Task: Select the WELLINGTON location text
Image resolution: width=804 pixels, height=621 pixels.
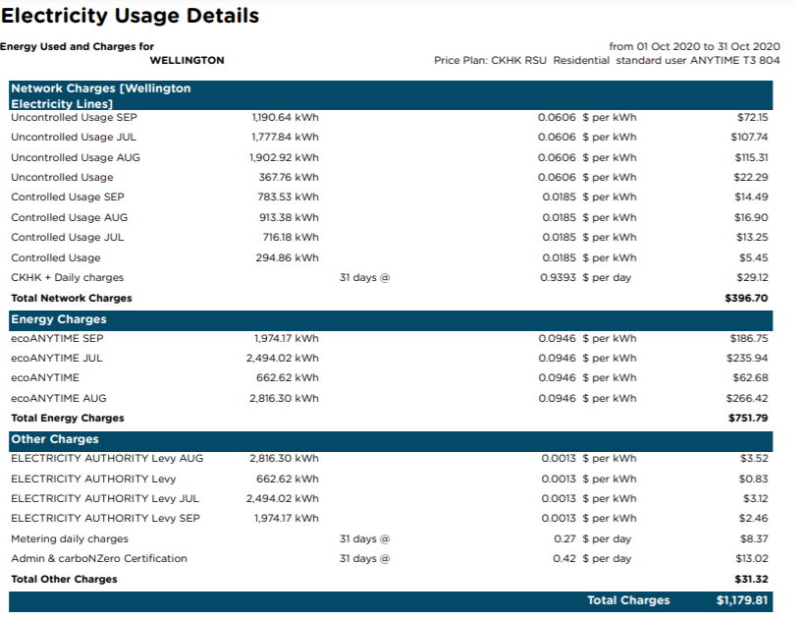Action: (x=187, y=60)
